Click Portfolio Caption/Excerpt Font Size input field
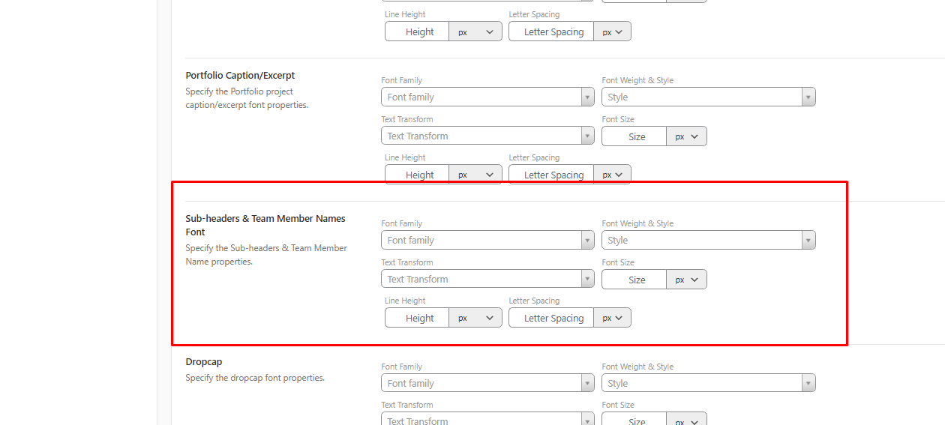 pyautogui.click(x=634, y=137)
